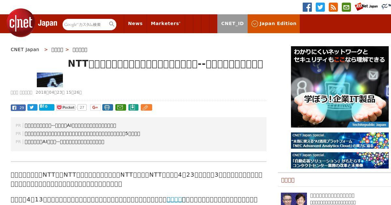Image resolution: width=391 pixels, height=205 pixels.
Task: Click the Pocket count bubble showing 27
Action: click(82, 107)
